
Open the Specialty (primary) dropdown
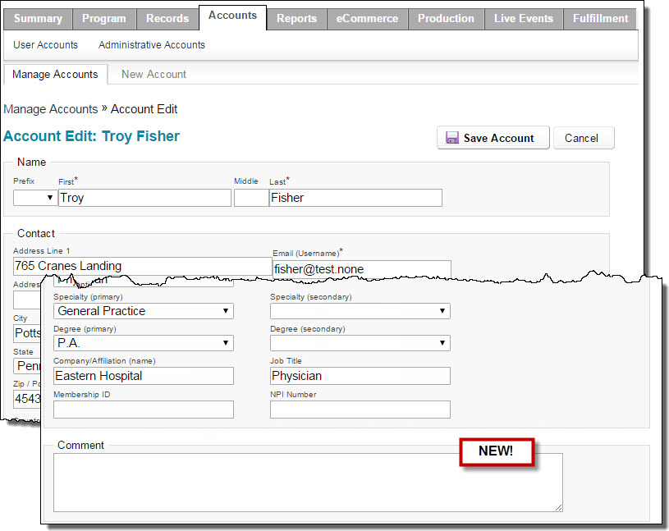(144, 311)
